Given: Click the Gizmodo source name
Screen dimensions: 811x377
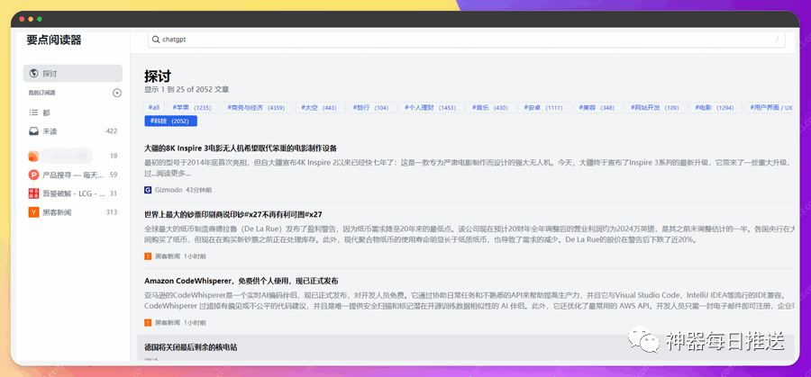Looking at the screenshot, I should point(169,190).
